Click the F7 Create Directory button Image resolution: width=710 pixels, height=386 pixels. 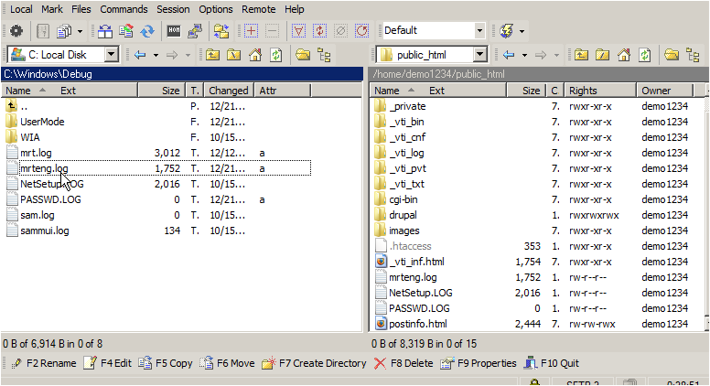click(314, 363)
